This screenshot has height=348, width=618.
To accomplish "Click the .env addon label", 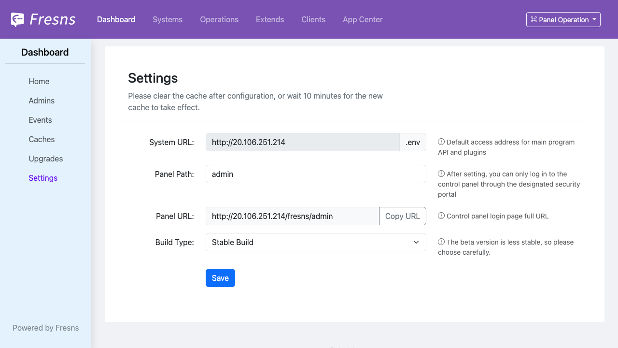I will 413,142.
